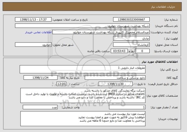Click the label مشخصات کالای مورد نیاز

click(162, 96)
